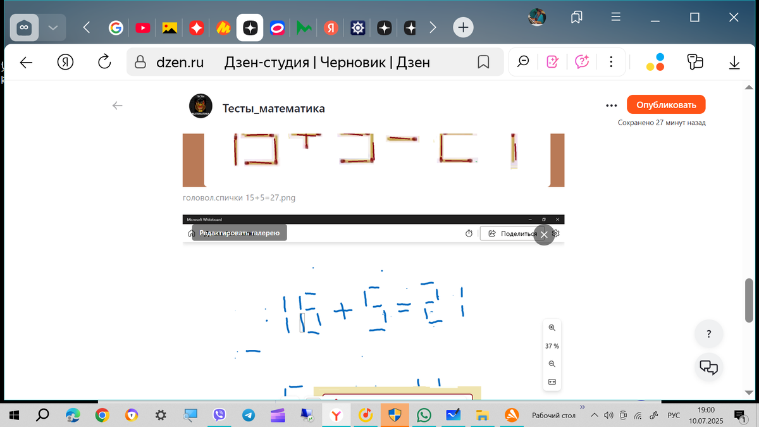Select the fit-to-width icon below the zoom controls
This screenshot has width=759, height=427.
click(552, 381)
